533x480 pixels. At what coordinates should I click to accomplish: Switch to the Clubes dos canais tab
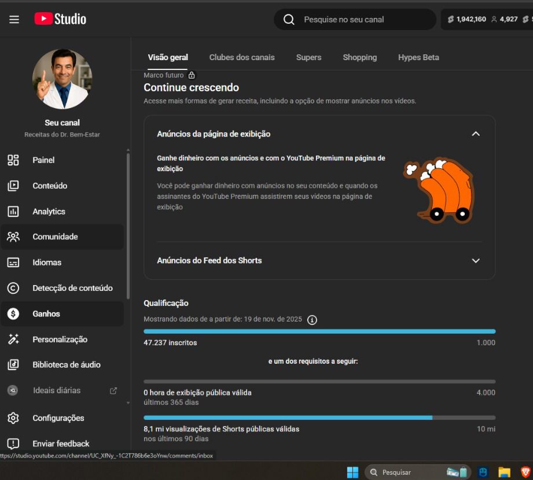[x=242, y=57]
